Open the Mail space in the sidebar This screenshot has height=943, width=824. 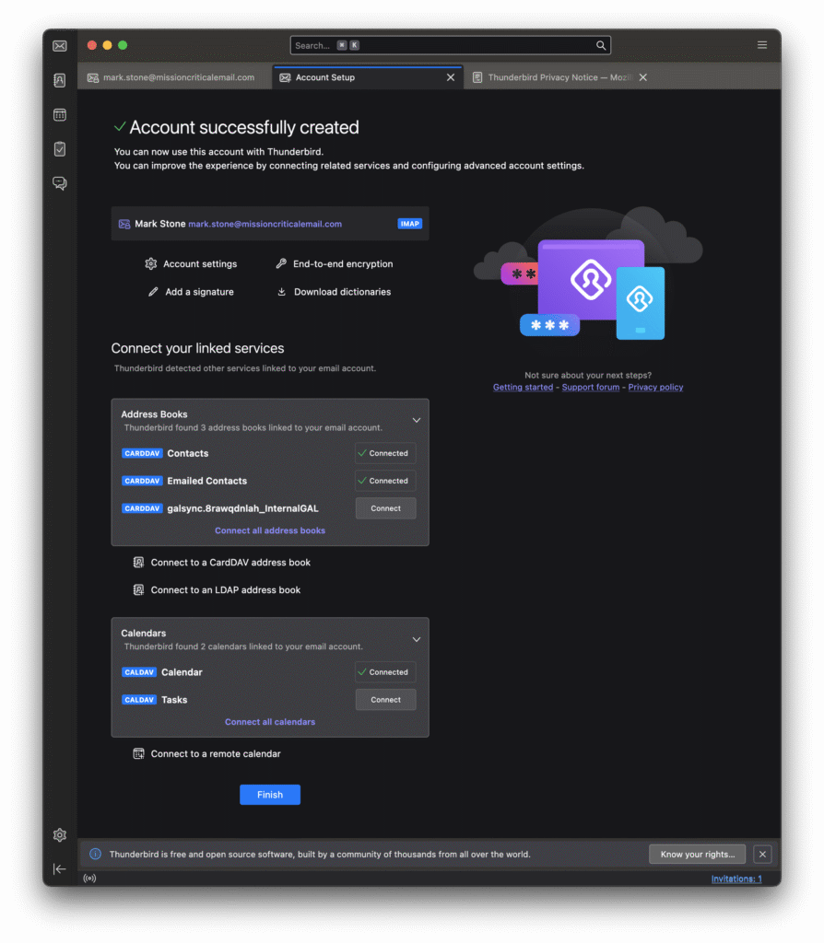click(x=60, y=46)
